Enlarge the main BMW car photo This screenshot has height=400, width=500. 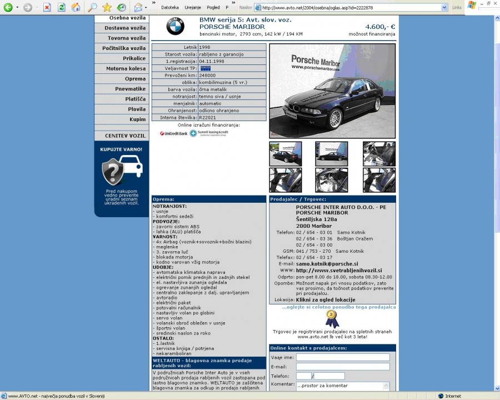(332, 91)
